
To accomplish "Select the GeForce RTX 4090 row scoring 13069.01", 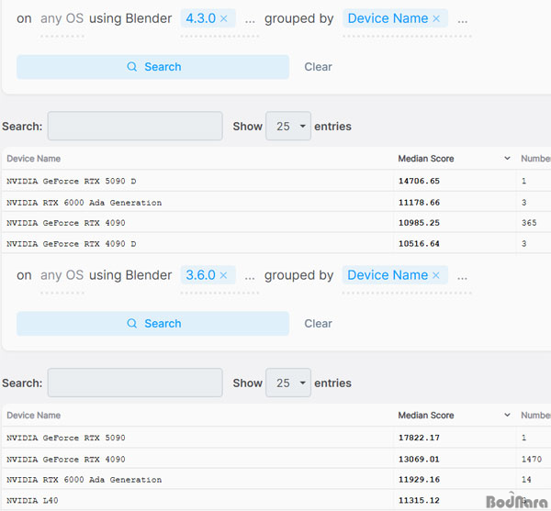I will 275,460.
